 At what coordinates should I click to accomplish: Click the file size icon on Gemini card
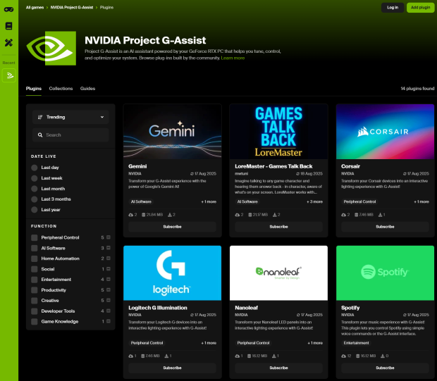point(143,215)
